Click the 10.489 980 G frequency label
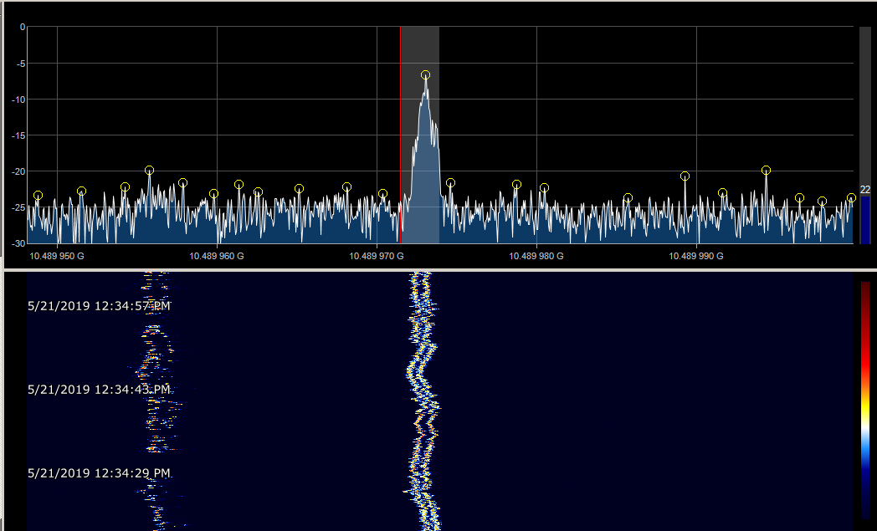This screenshot has height=531, width=877. coord(536,256)
